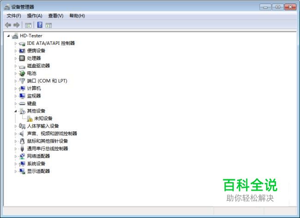This screenshot has width=300, height=218.
Task: Expand the 声音、视频和游戏控制器 node
Action: [16, 134]
